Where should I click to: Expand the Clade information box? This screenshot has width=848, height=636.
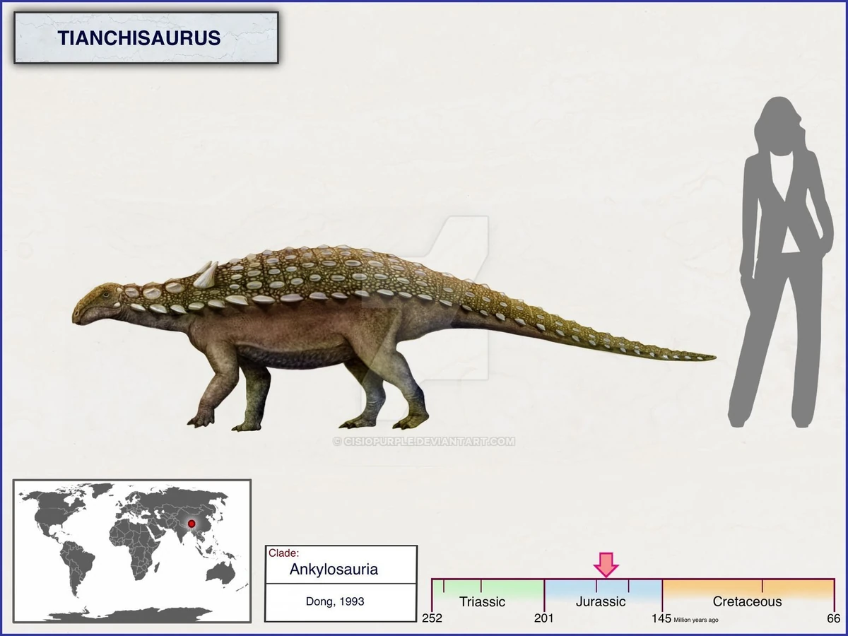point(283,551)
